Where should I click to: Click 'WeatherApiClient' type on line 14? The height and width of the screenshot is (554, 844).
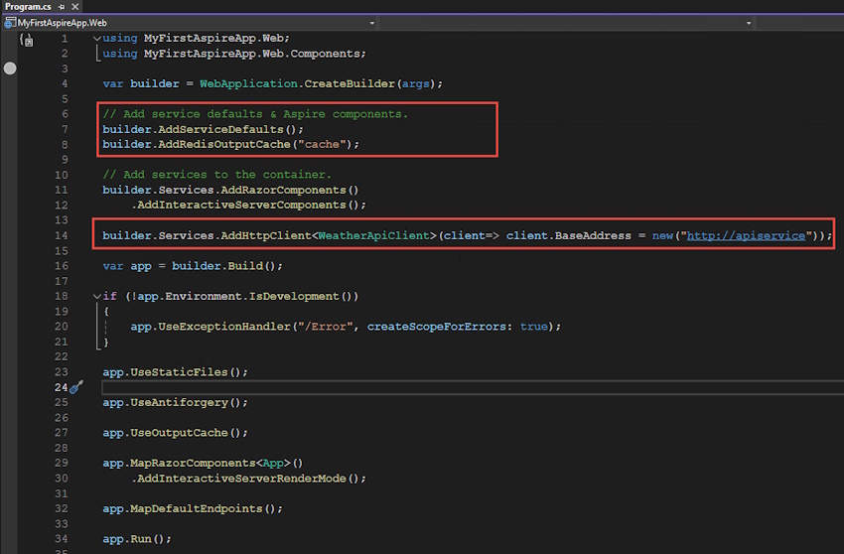[374, 236]
